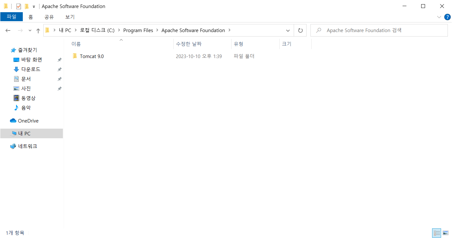
Task: Expand the ribbon chevron
Action: (x=439, y=17)
